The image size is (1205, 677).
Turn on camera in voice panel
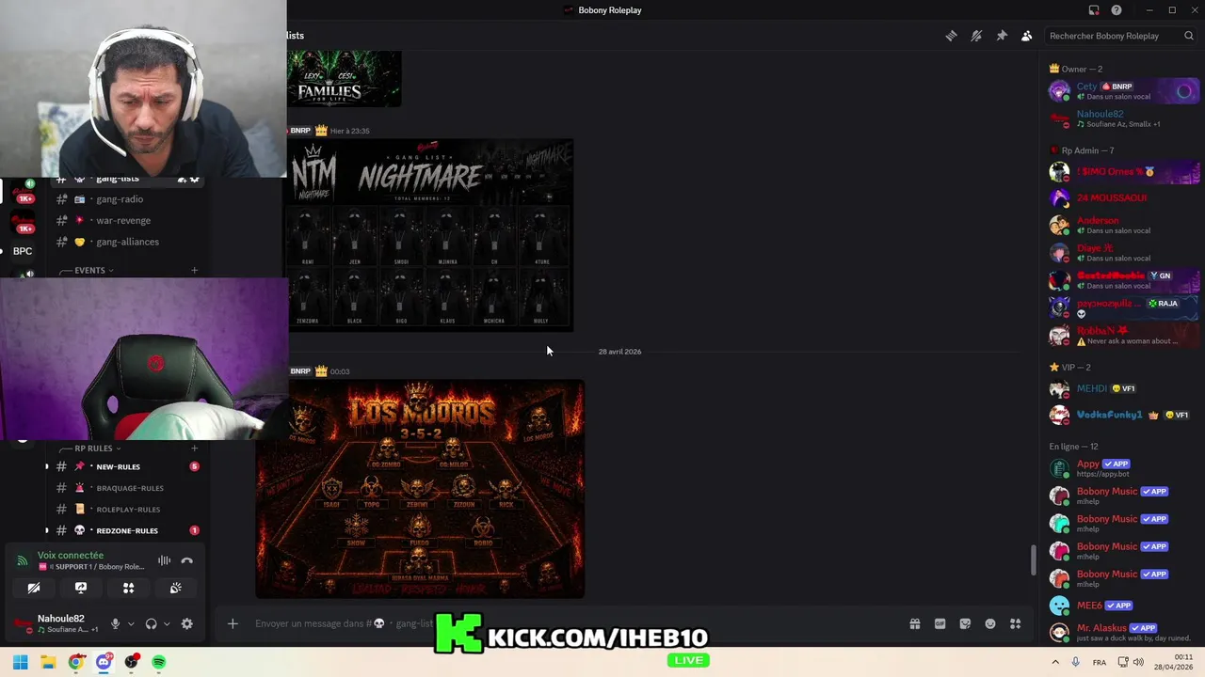[34, 588]
